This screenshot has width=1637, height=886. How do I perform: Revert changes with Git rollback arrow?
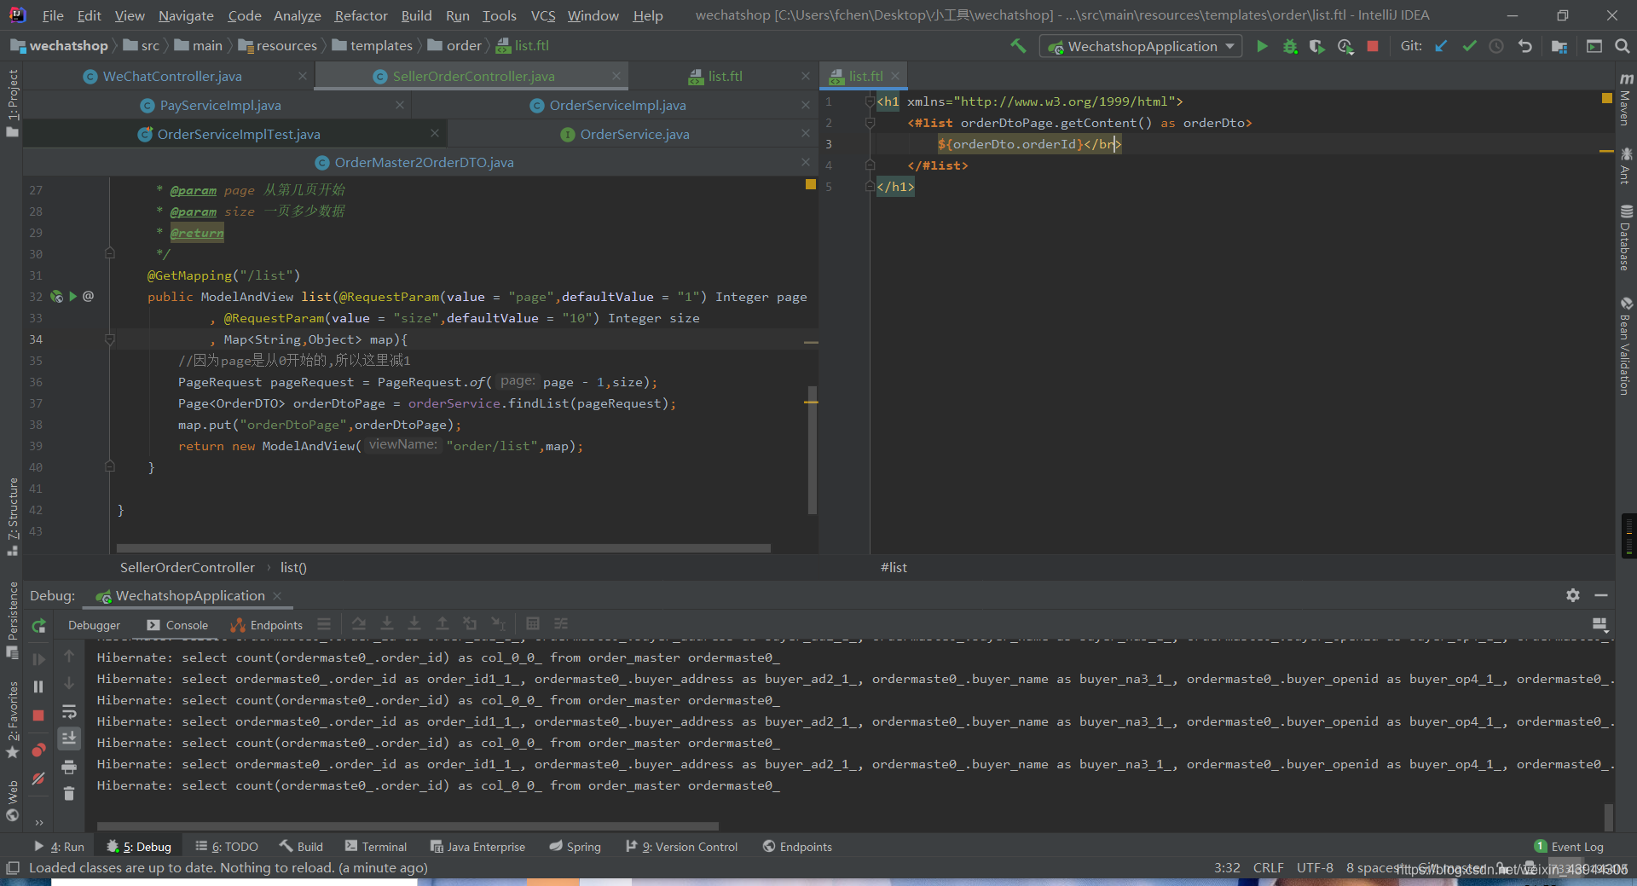coord(1525,46)
